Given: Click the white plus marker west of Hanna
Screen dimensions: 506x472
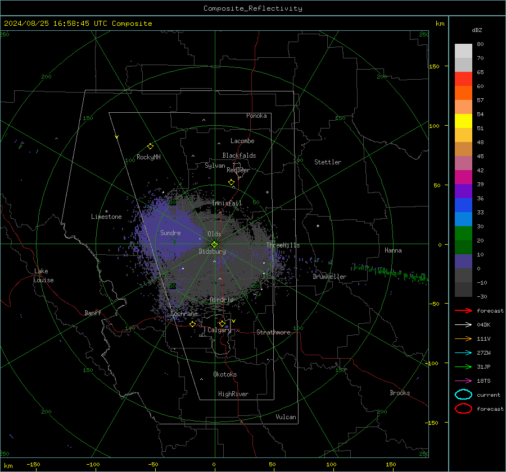Looking at the screenshot, I should [318, 226].
